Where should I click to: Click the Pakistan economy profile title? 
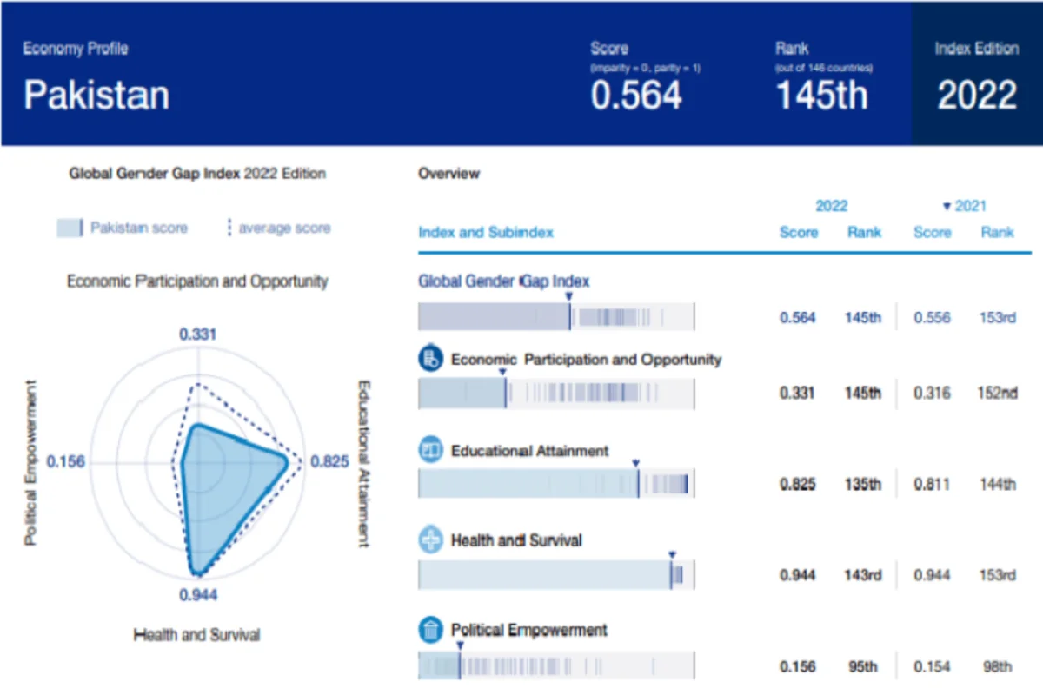96,94
